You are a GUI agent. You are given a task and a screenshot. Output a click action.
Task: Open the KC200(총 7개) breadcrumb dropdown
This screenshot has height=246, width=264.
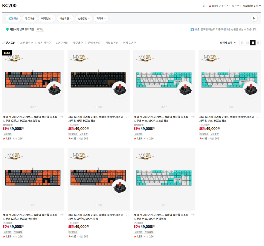pos(252,6)
